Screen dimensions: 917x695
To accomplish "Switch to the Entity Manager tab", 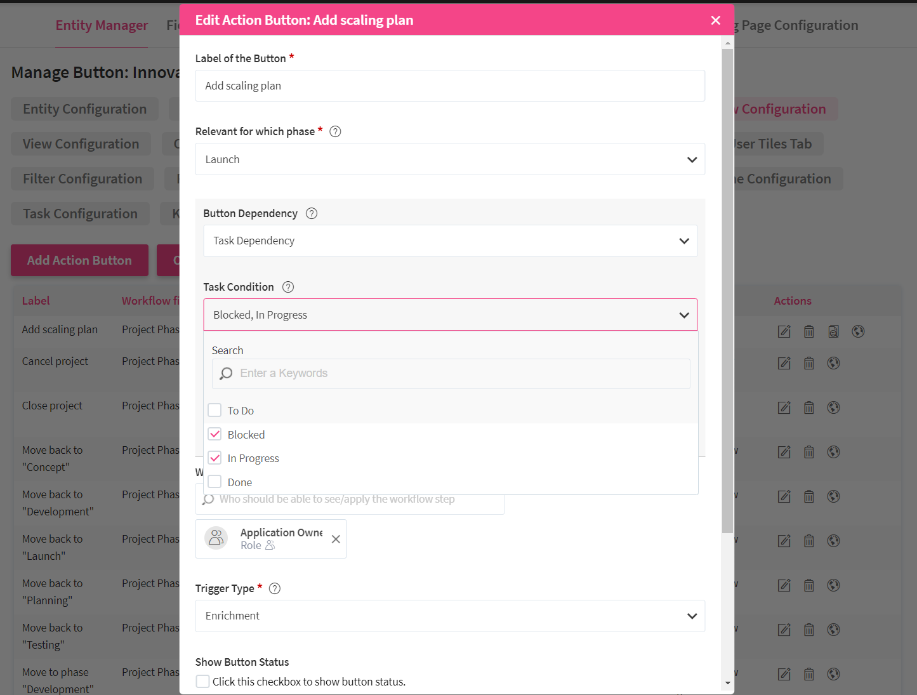I will click(102, 25).
